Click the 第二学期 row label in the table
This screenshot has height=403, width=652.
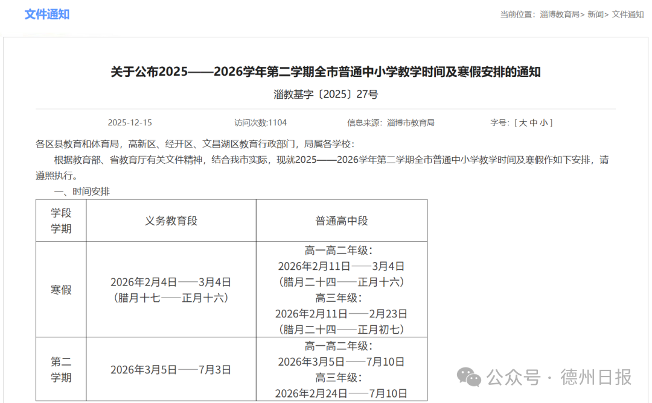tap(61, 370)
